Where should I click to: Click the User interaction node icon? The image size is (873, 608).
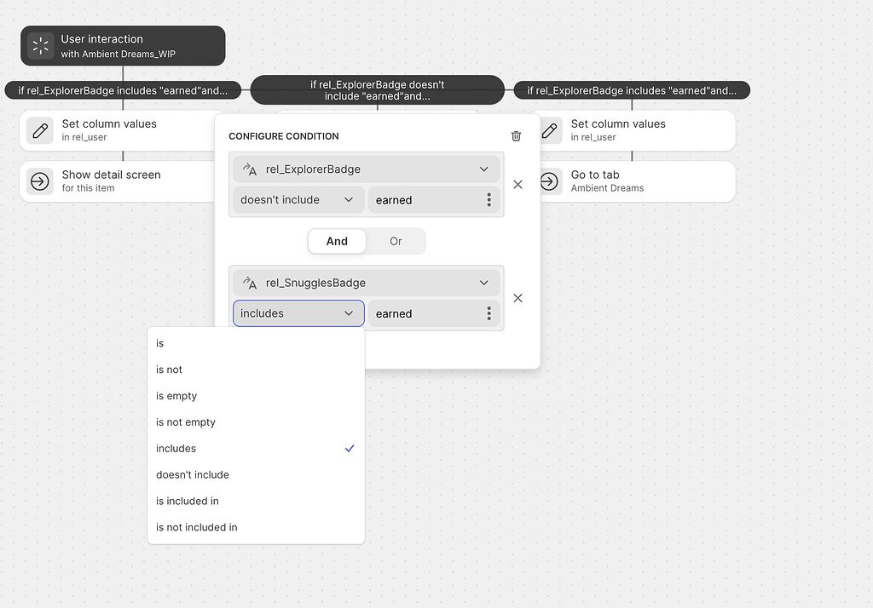(40, 45)
